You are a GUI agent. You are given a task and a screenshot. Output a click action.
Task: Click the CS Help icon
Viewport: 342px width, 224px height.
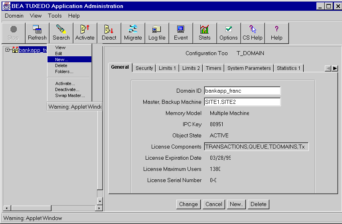click(x=253, y=33)
